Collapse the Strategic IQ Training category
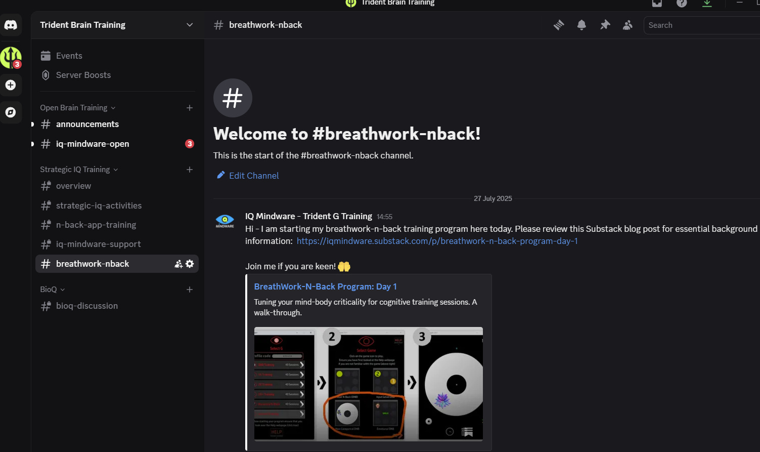Image resolution: width=760 pixels, height=452 pixels. 79,170
